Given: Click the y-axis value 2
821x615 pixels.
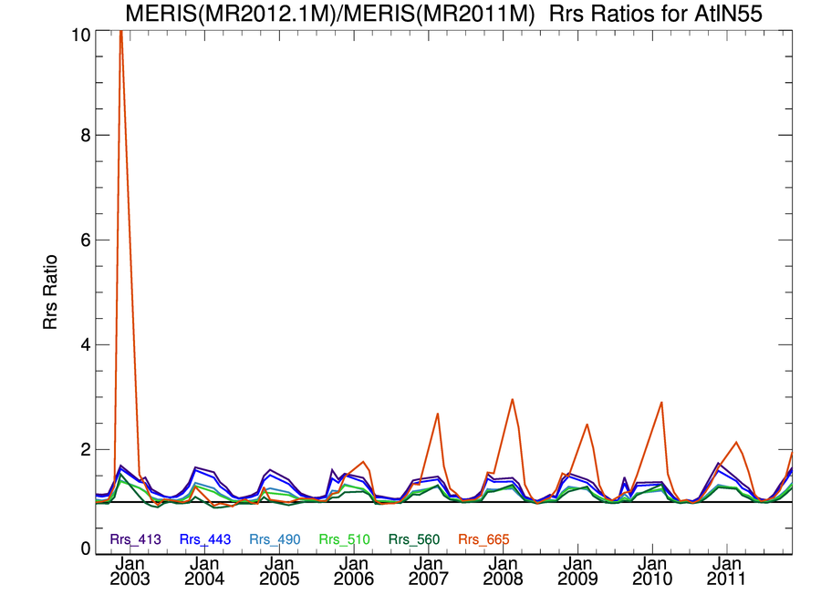Looking at the screenshot, I should (x=86, y=449).
